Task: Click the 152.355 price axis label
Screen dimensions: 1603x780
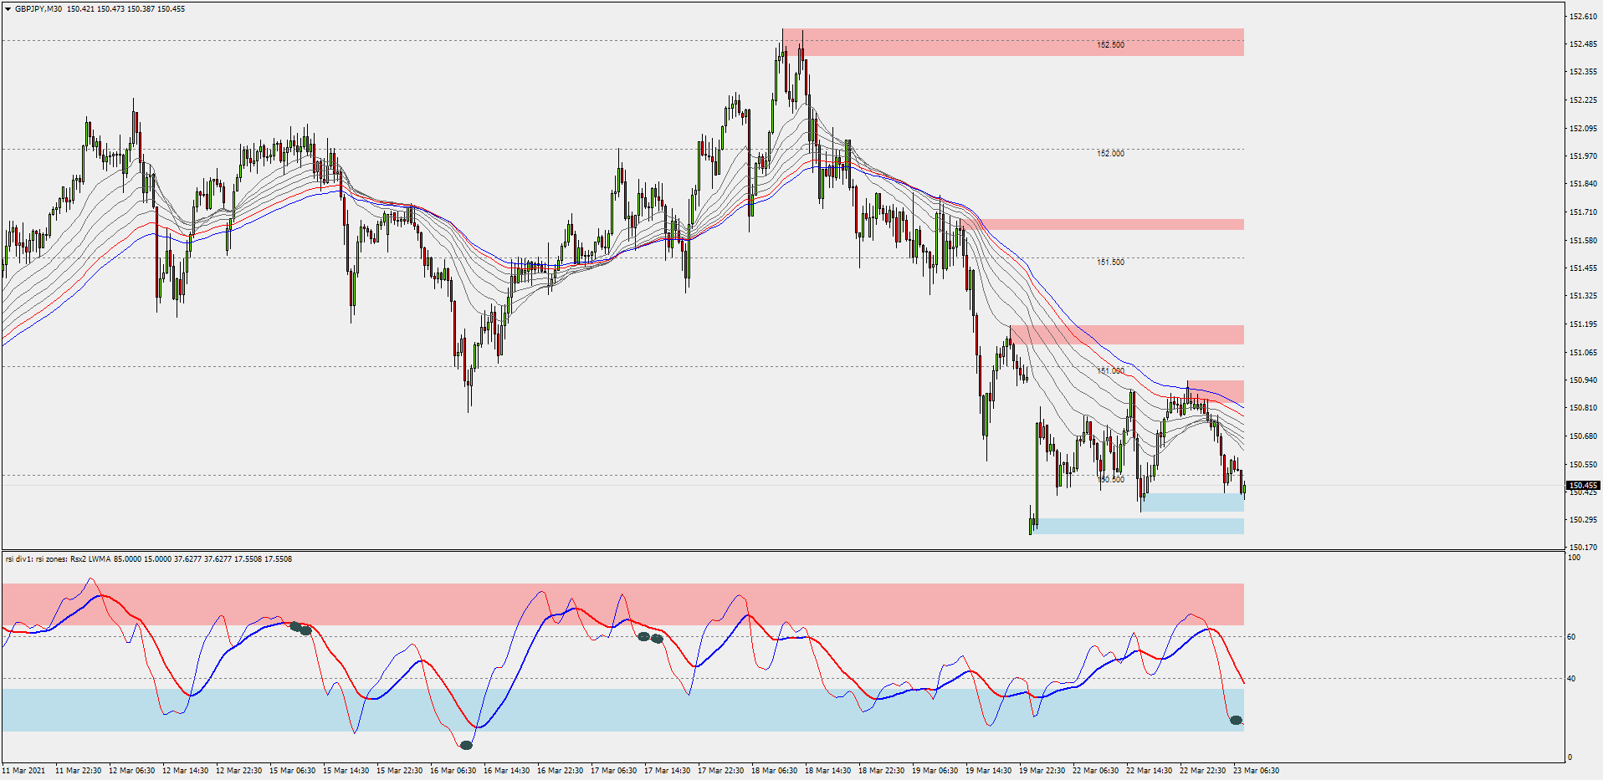Action: 1583,72
